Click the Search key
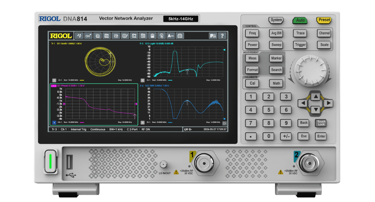 [x=276, y=70]
